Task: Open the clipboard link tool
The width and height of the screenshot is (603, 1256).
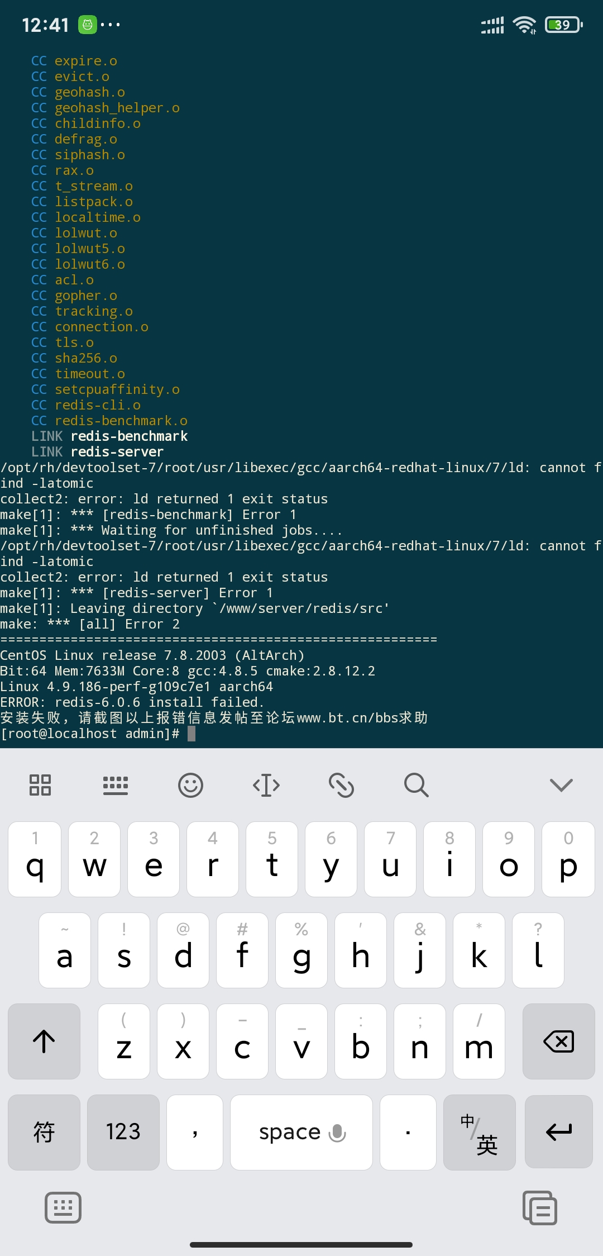Action: pos(341,785)
